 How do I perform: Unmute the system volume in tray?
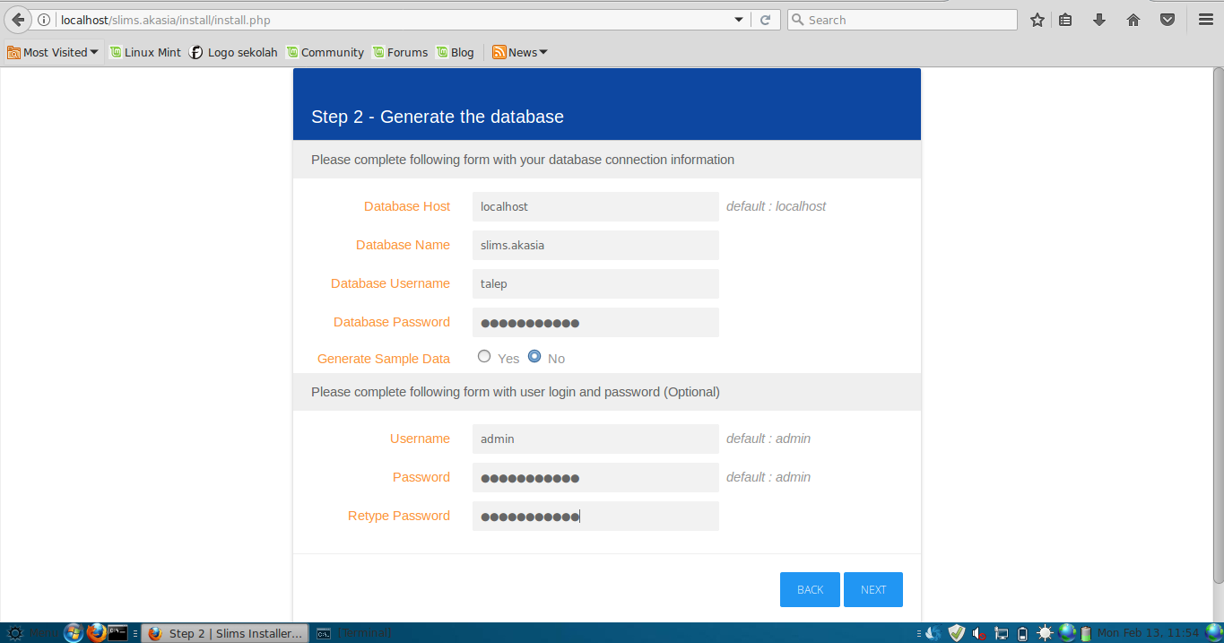coord(978,632)
